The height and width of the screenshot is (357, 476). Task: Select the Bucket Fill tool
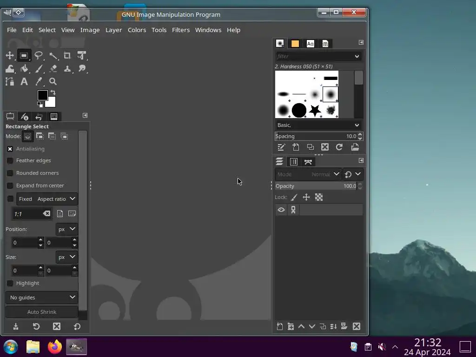(24, 69)
